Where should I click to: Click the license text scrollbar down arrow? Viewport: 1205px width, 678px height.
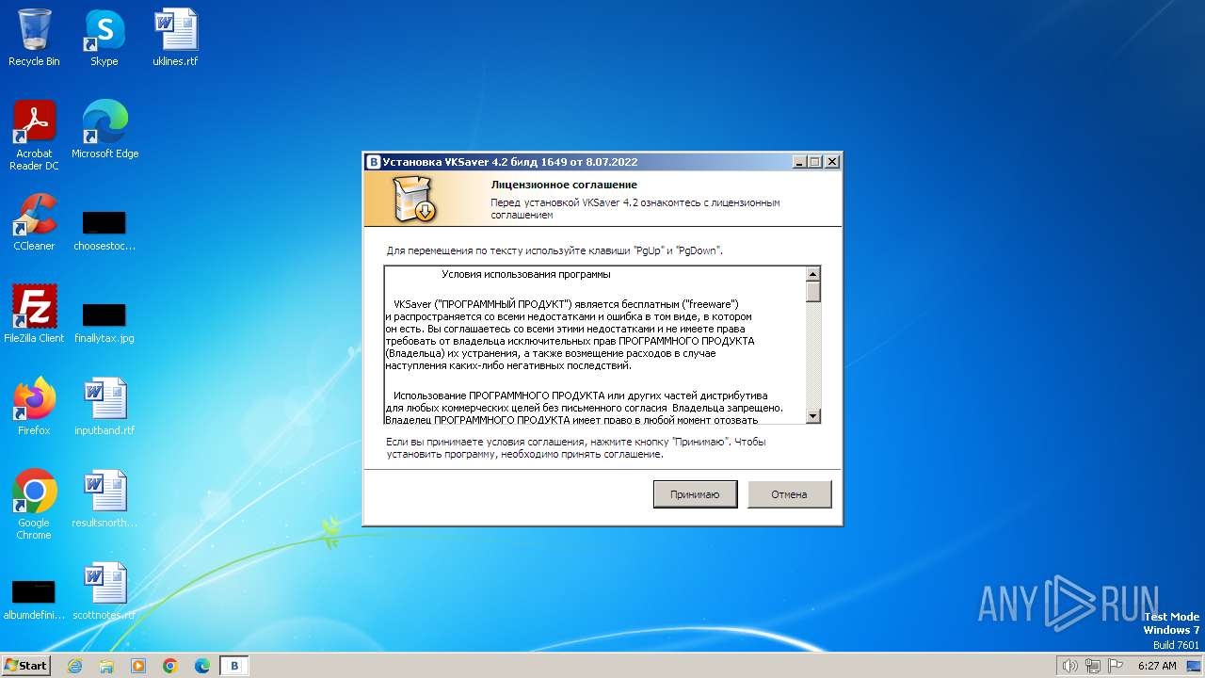tap(813, 415)
